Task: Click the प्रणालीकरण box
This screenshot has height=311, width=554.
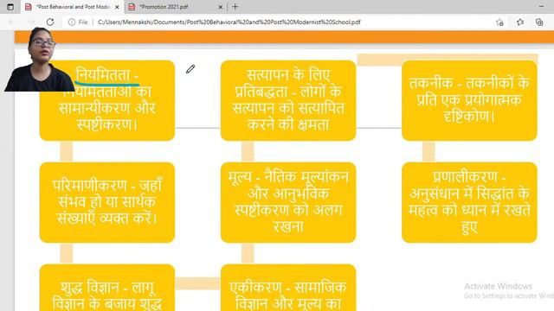Action: (469, 202)
